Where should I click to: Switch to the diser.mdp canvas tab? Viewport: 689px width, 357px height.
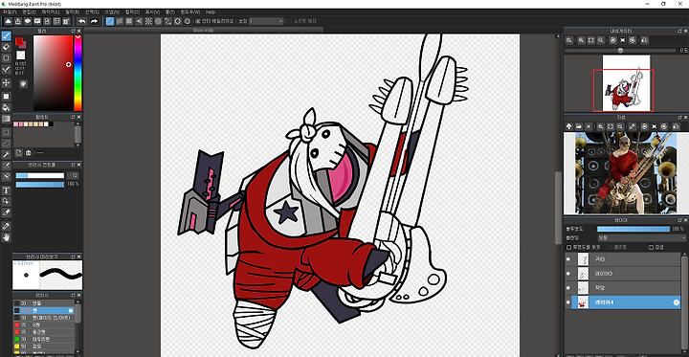(x=203, y=30)
